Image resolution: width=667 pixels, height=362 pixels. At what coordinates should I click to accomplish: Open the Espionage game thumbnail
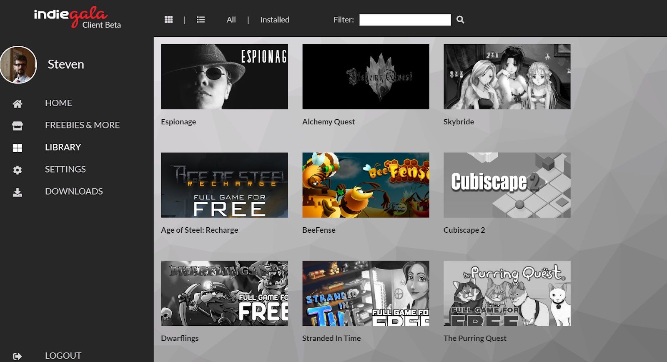(x=225, y=77)
